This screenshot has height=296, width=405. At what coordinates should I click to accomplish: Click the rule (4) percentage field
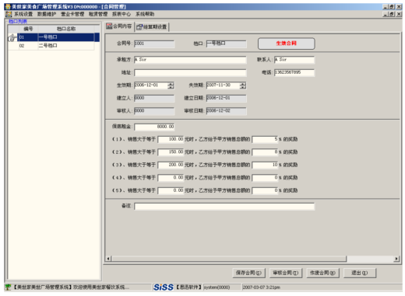coord(265,178)
